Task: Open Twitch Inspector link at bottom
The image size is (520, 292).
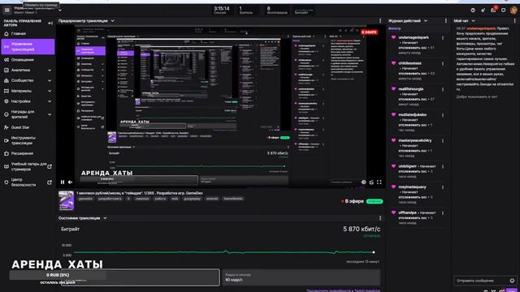Action: point(343,290)
